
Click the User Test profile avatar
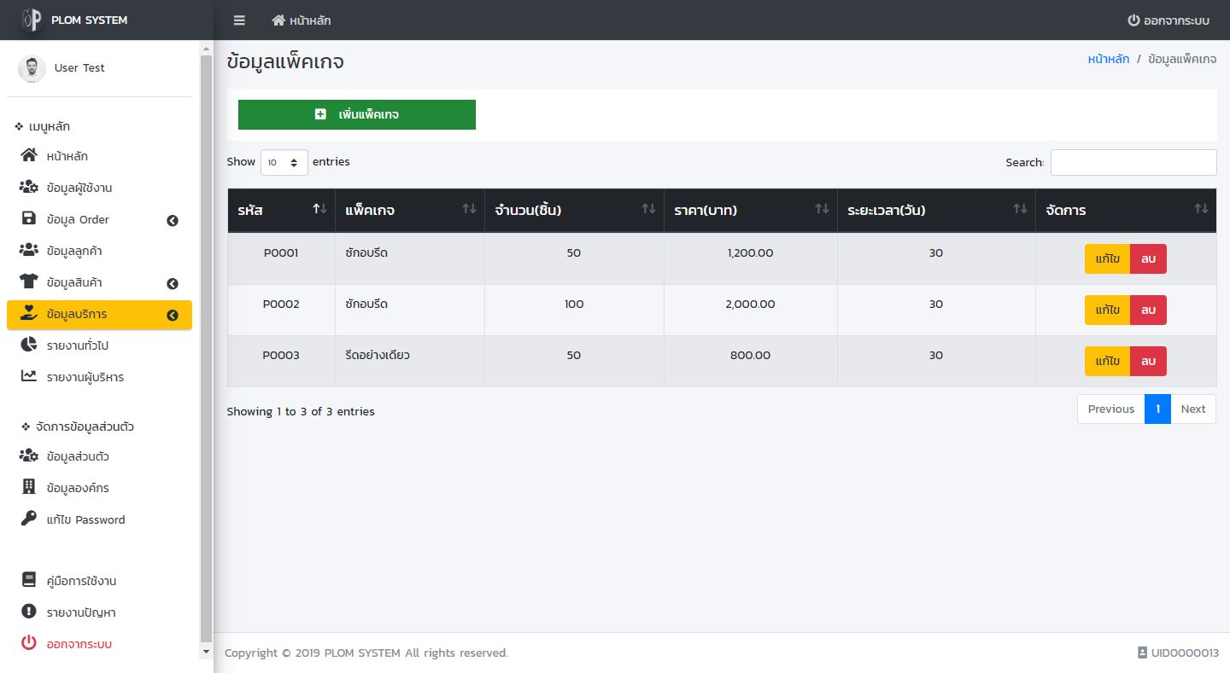pos(32,68)
